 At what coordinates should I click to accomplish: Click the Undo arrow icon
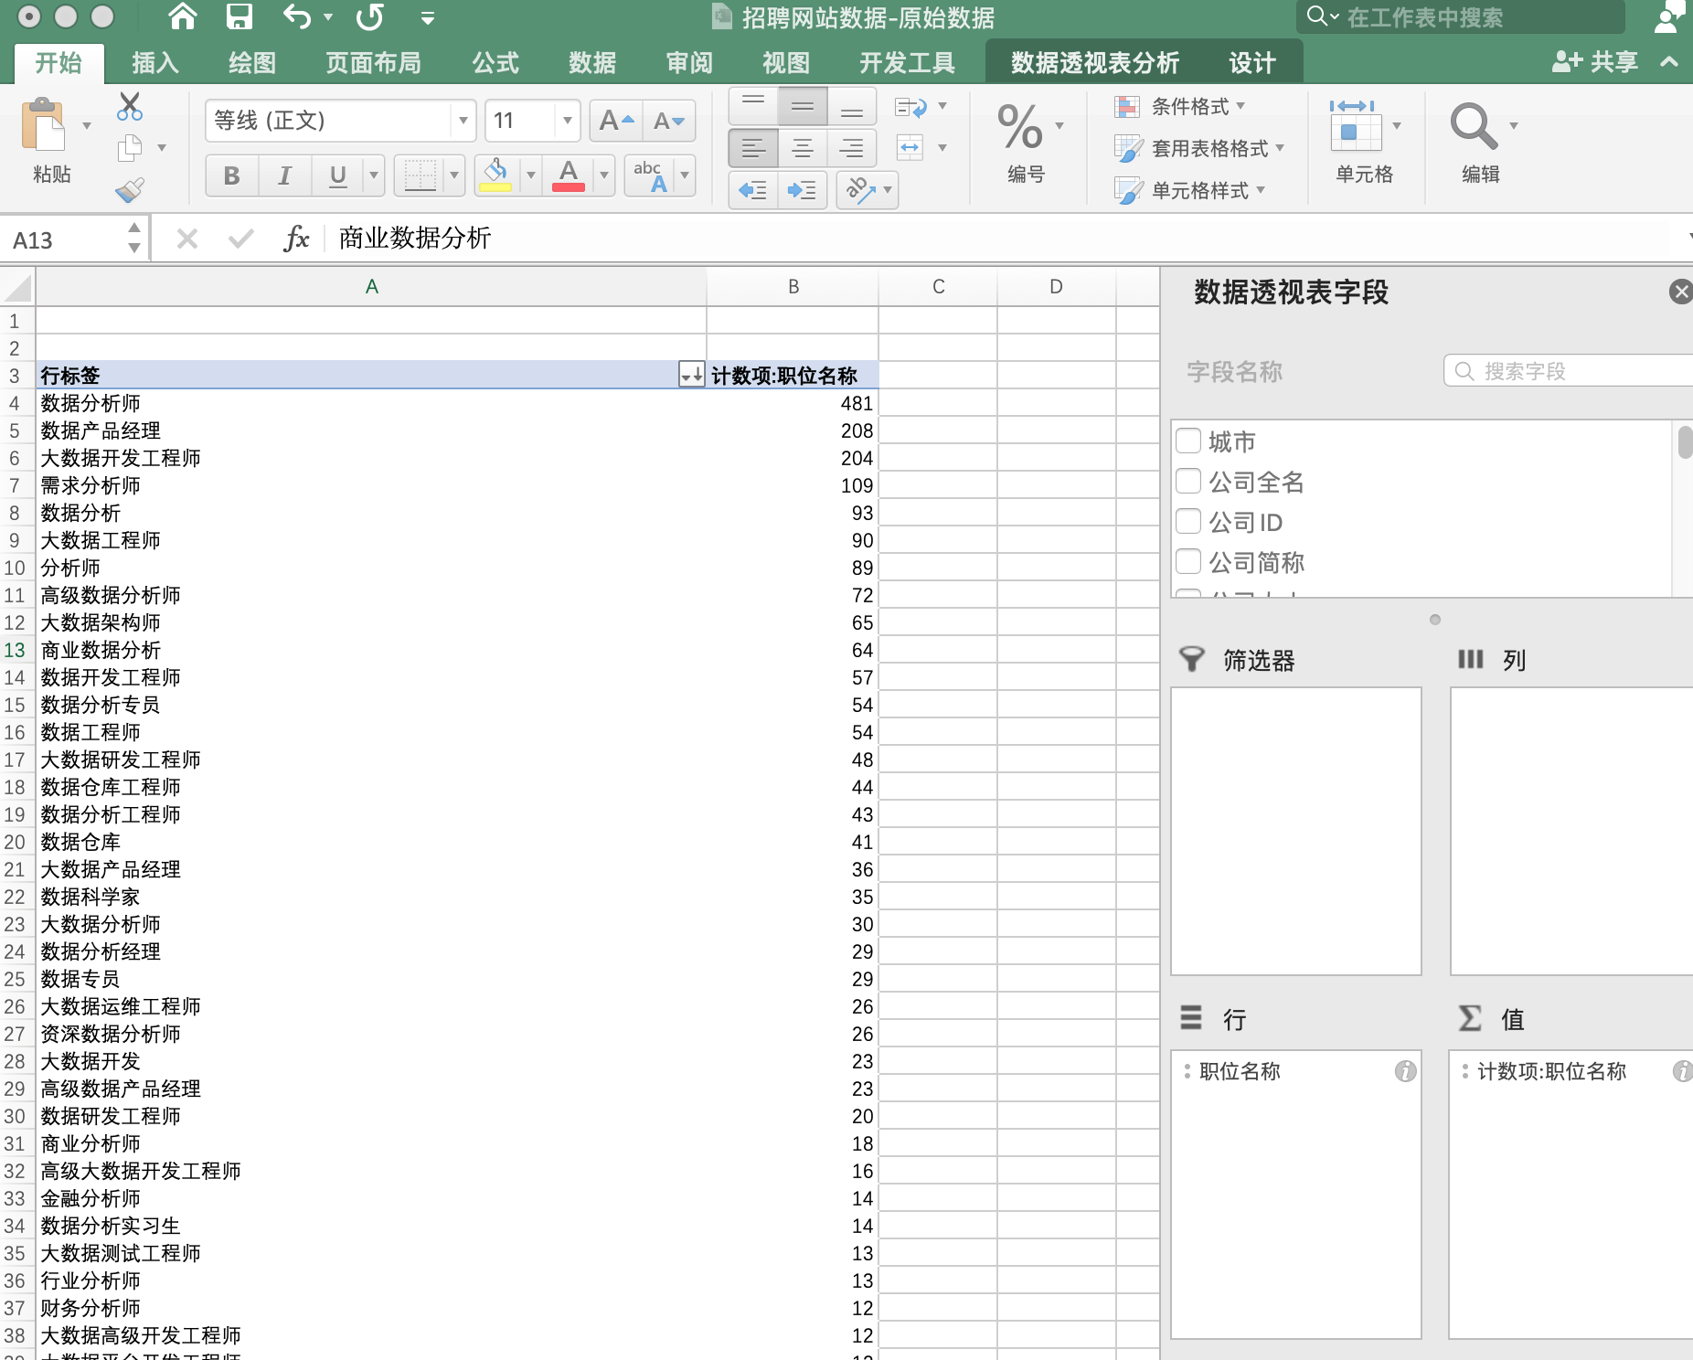click(x=297, y=16)
